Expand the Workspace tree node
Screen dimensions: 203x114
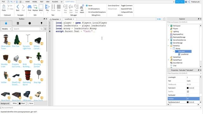click(x=168, y=26)
